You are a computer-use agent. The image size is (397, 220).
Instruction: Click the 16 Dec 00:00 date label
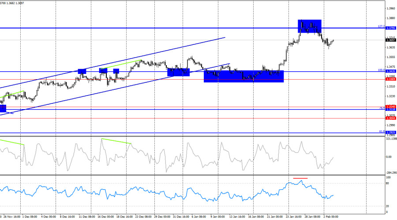coord(105,217)
